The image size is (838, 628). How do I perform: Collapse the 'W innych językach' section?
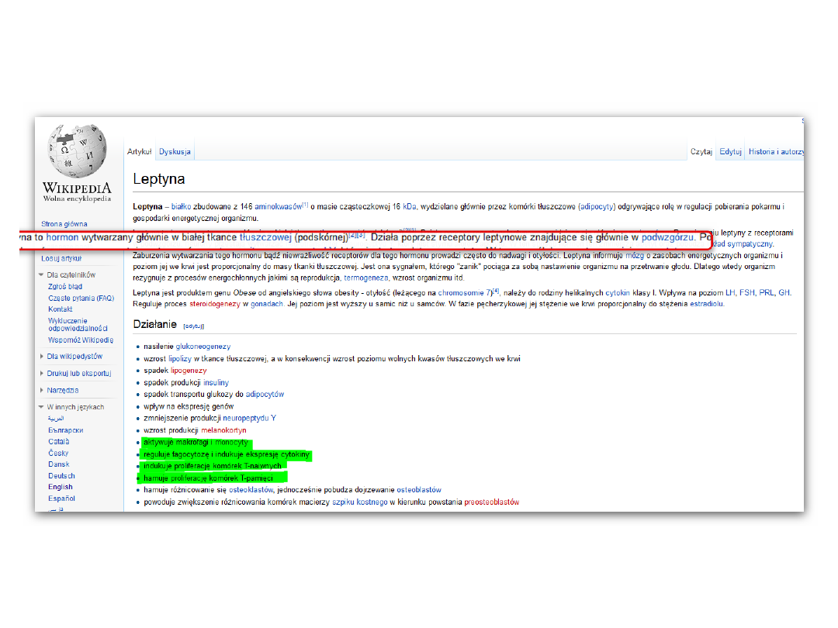click(42, 407)
